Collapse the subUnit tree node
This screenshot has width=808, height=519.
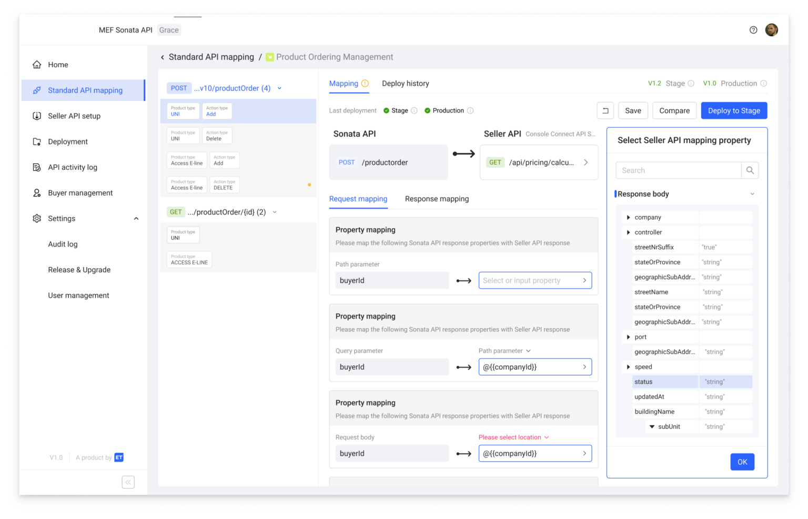652,426
